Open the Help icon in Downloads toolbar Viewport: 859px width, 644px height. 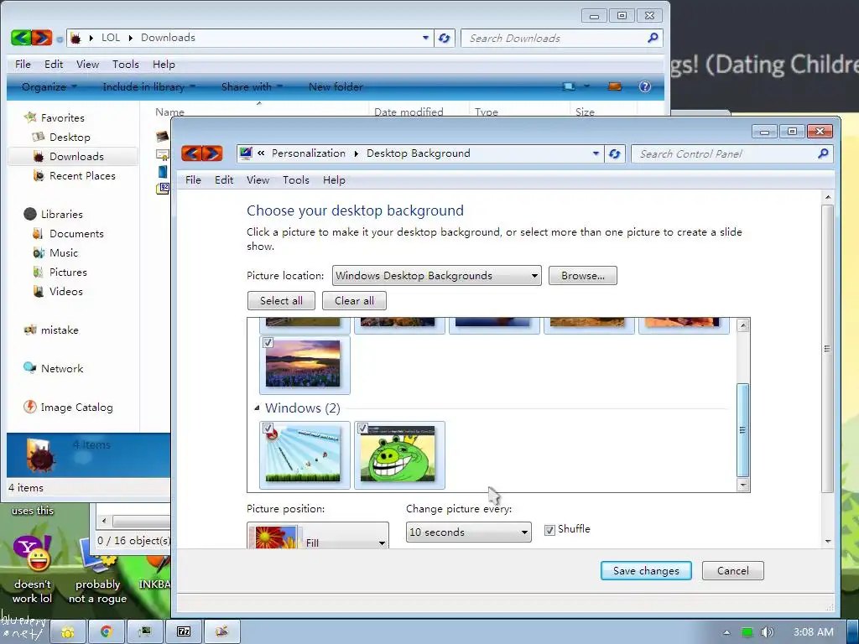(645, 86)
